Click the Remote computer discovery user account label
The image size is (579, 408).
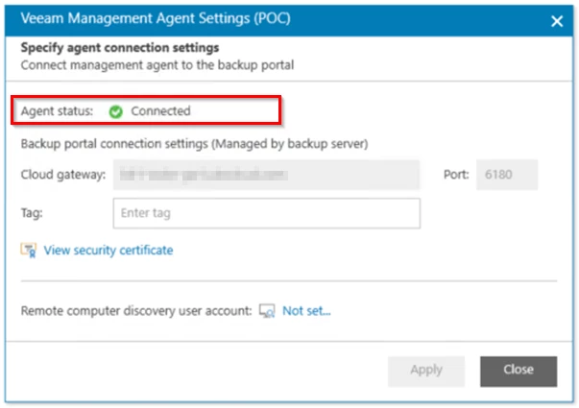point(135,311)
